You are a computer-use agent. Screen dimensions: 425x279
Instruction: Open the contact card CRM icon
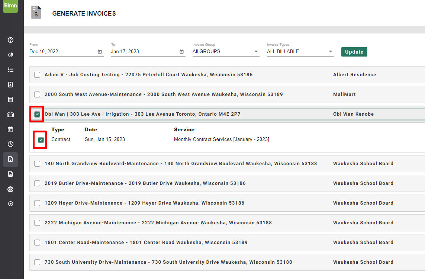pyautogui.click(x=10, y=84)
